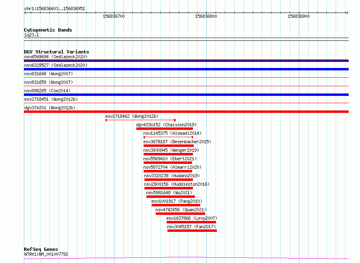The width and height of the screenshot is (360, 263).
Task: Open the esv2718451 (Wong2012b) variant entry
Action: pos(51,99)
